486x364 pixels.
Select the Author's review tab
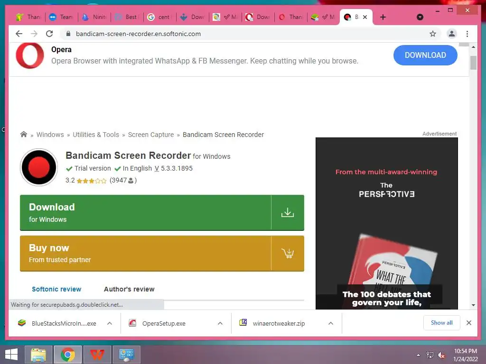tap(129, 289)
